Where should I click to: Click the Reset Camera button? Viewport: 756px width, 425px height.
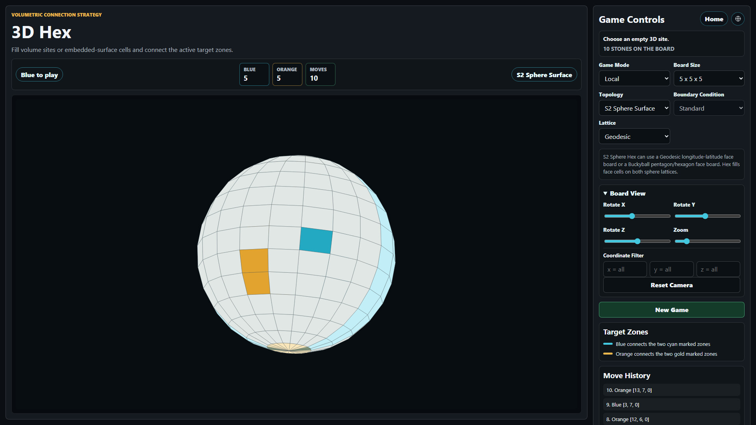(671, 285)
